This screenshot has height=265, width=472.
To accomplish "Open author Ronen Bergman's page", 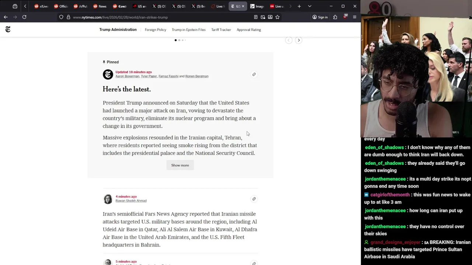I will point(197,76).
